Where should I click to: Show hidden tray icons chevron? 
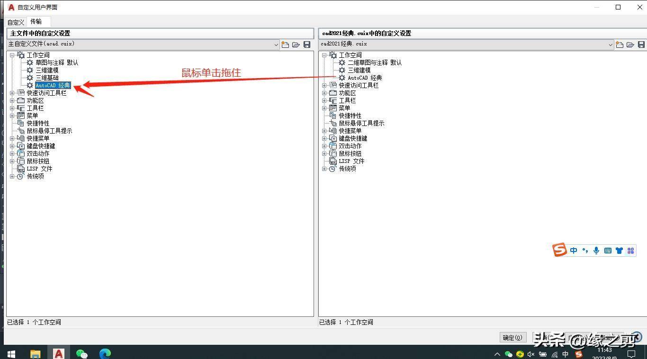point(497,354)
